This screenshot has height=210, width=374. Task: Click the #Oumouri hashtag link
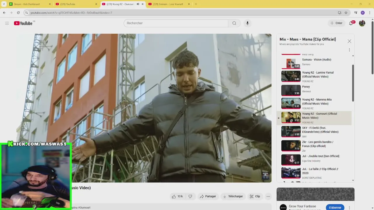tap(84, 207)
